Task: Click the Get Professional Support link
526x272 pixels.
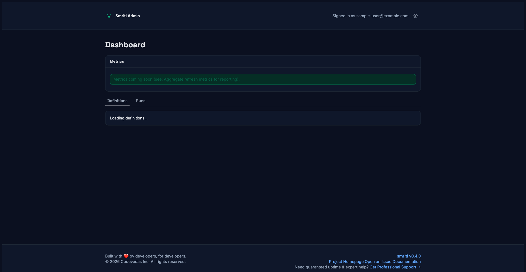Action: pos(393,267)
